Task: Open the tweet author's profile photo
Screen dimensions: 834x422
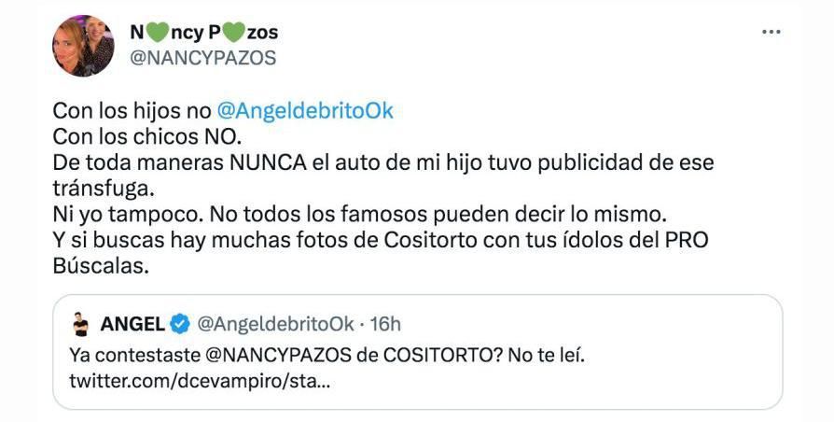Action: [83, 46]
